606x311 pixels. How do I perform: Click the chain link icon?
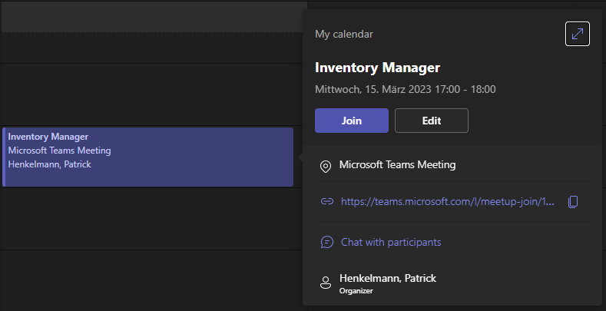pos(326,201)
